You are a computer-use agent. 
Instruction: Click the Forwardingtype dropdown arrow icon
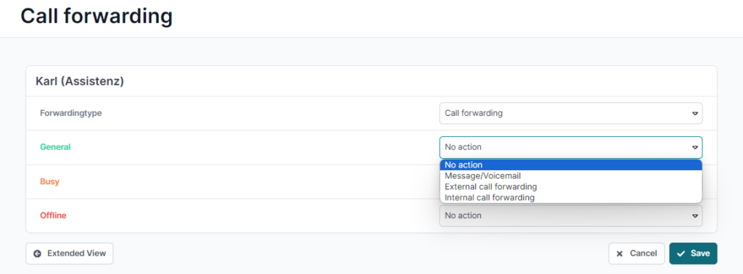pyautogui.click(x=695, y=114)
